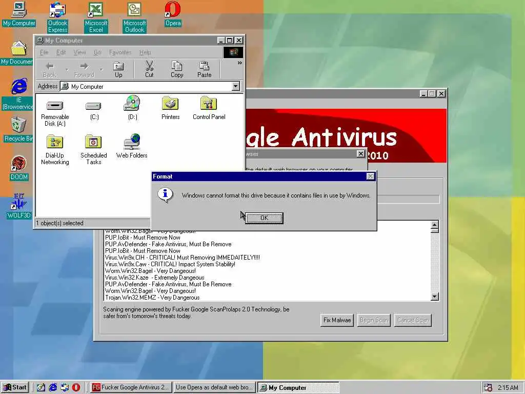The image size is (525, 394).
Task: Expand the Address bar dropdown
Action: tap(236, 86)
